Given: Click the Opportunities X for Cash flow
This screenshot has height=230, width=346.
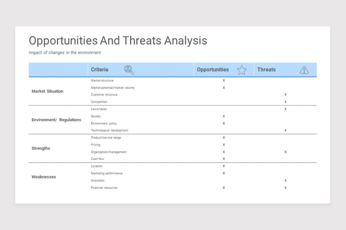Looking at the screenshot, I should point(224,159).
